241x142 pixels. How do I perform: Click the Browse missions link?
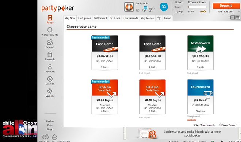[197, 2]
